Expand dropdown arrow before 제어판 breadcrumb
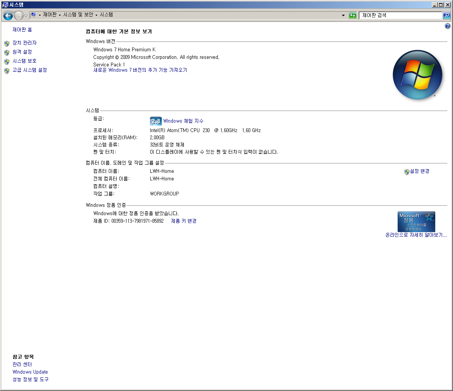This screenshot has height=391, width=453. coord(40,15)
